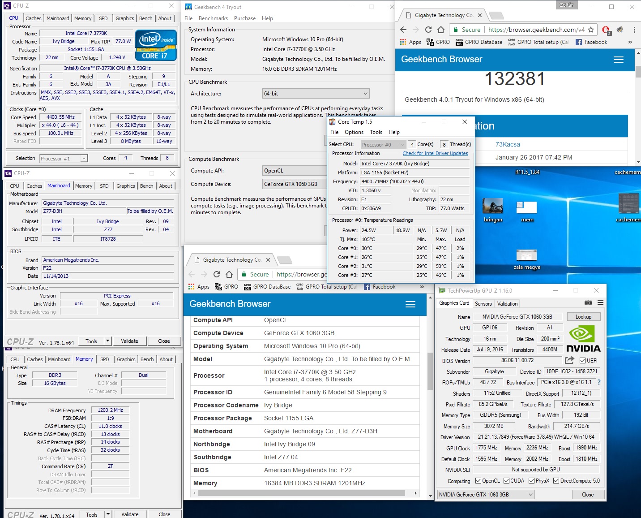Click the vertical scrollbar beside score 132381
641x518 pixels.
(638, 72)
